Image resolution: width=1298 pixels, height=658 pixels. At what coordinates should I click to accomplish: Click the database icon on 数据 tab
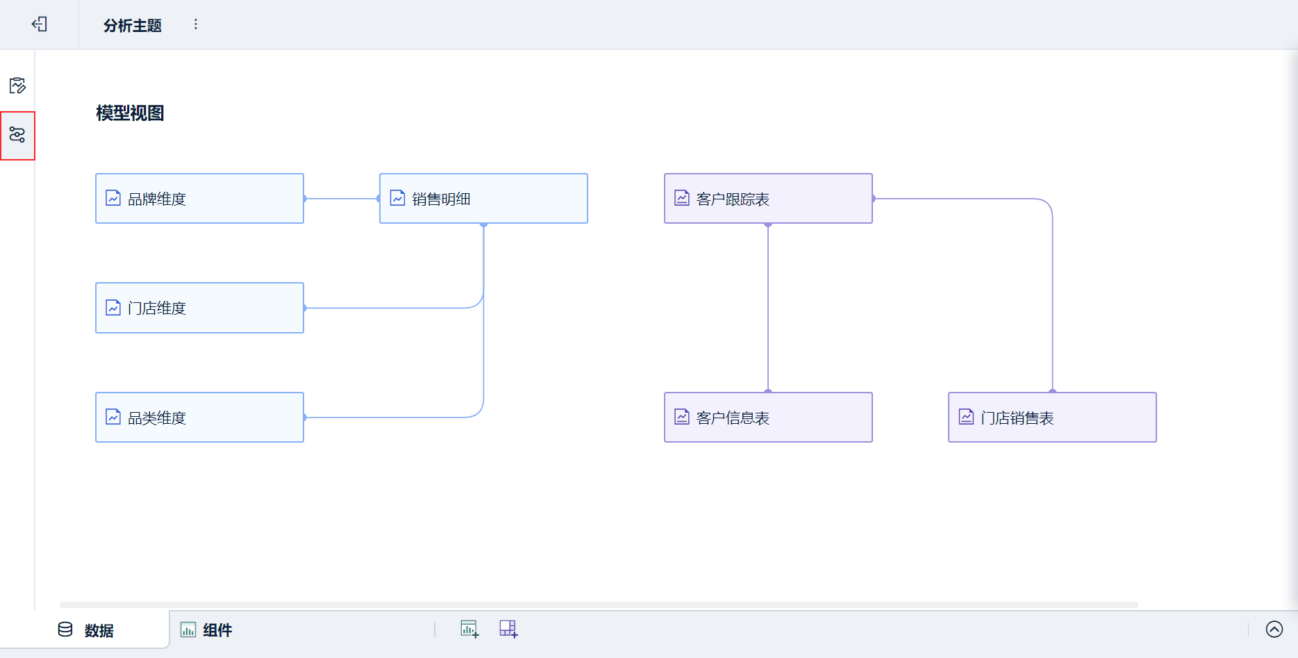click(65, 630)
